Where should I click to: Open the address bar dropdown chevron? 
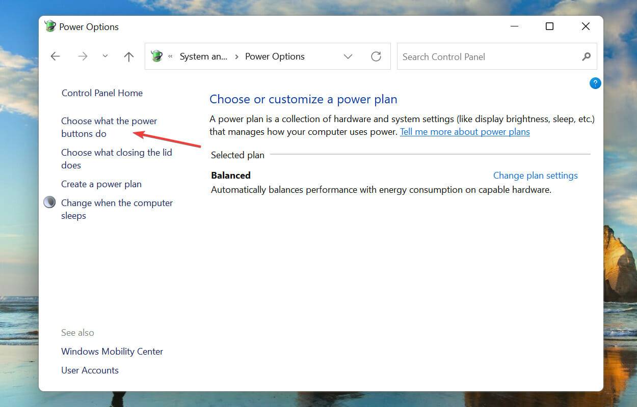coord(348,56)
